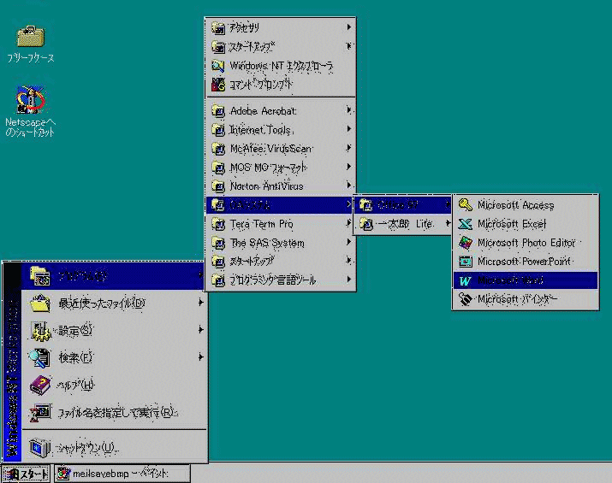
Task: Open Microsoft Photo Editor via its icon
Action: (466, 243)
